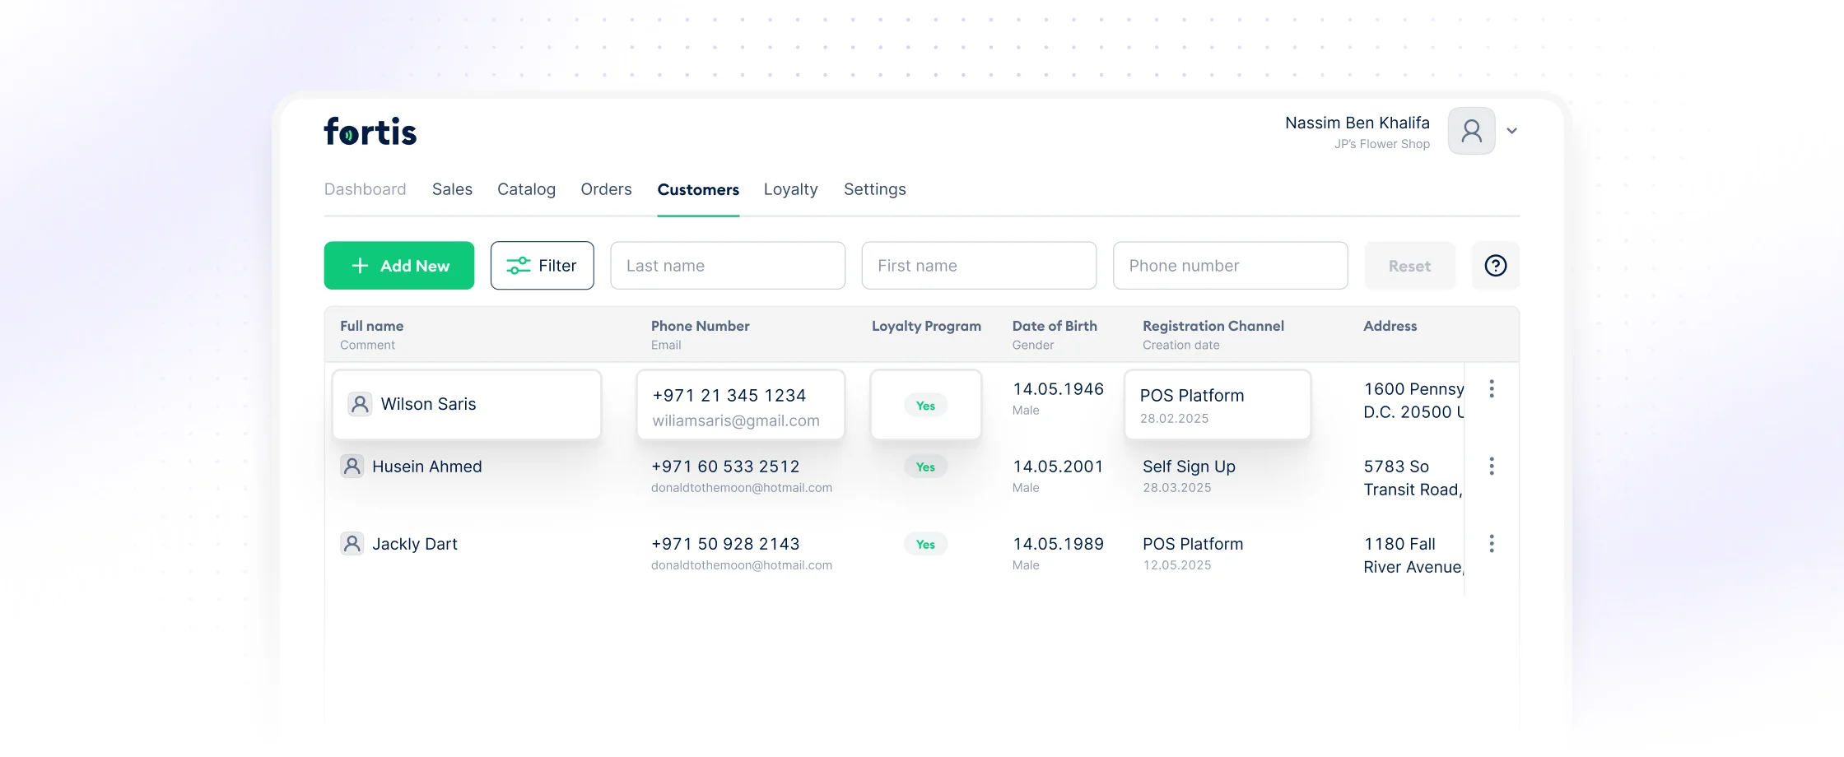Open the Filter options
The height and width of the screenshot is (757, 1844).
tap(542, 266)
